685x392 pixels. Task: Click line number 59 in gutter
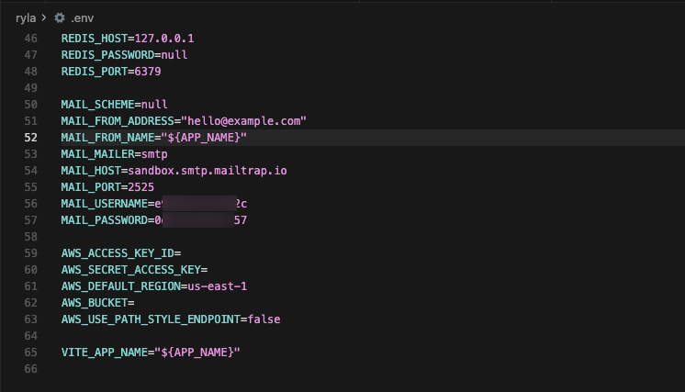(30, 253)
